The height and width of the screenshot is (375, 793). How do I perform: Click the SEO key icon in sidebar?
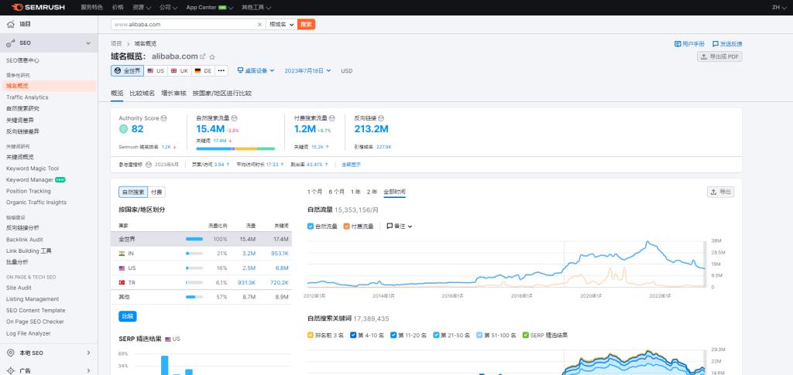[11, 43]
